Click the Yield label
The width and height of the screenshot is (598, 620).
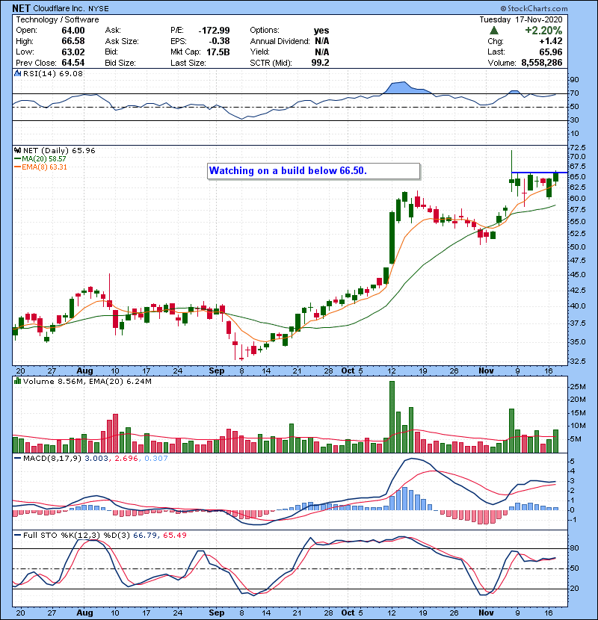[x=259, y=52]
